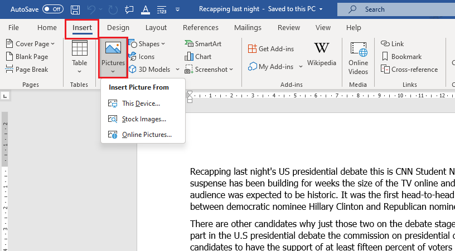
Task: Open the Screenshot dropdown
Action: click(209, 70)
